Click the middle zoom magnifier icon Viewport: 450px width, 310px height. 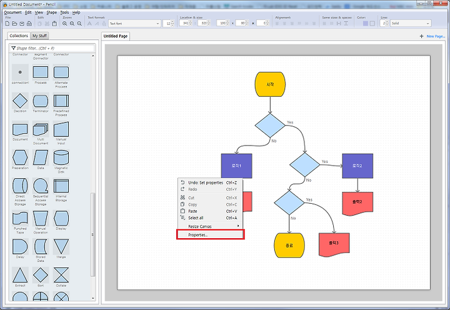click(72, 24)
